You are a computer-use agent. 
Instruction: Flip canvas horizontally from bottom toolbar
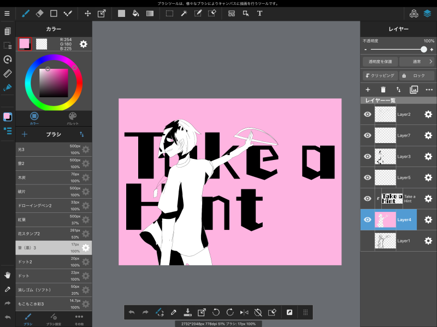coord(244,312)
